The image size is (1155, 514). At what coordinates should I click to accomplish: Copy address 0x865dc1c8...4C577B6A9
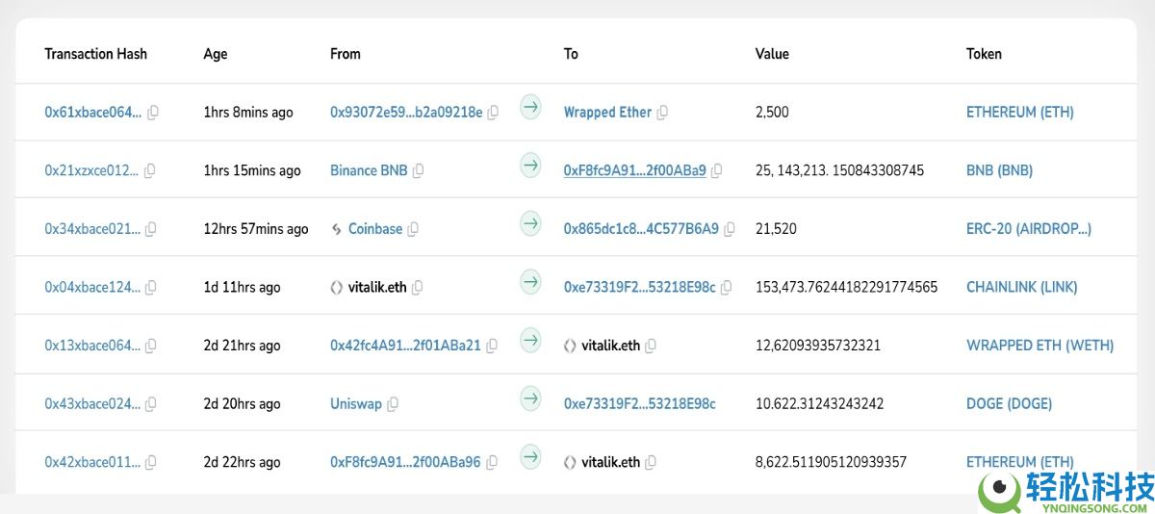[730, 229]
